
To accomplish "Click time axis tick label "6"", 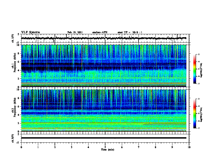I will click(122, 147).
